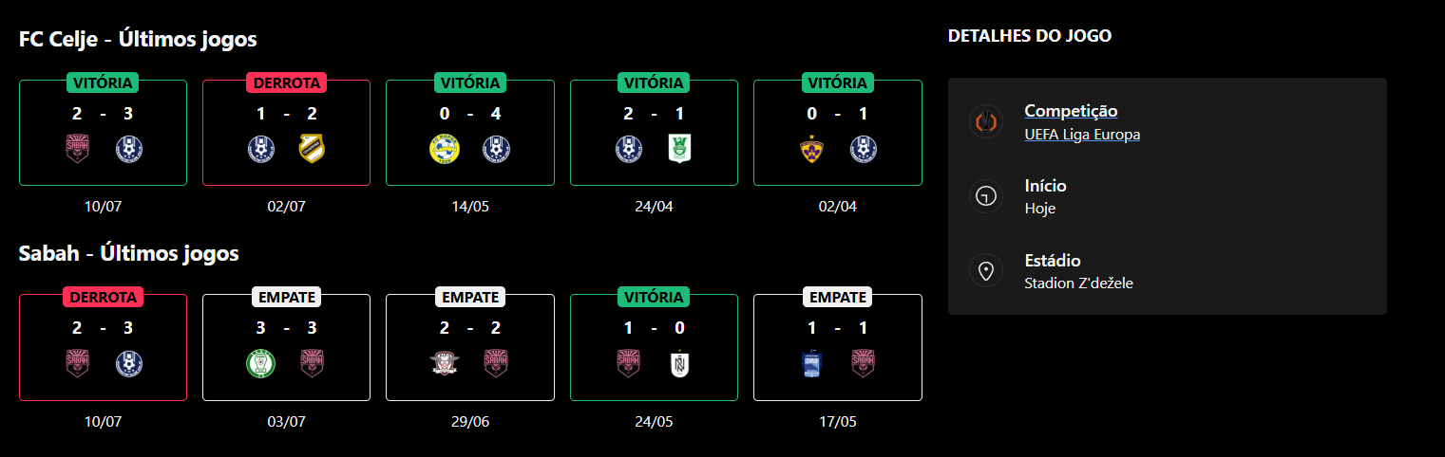Click the location pin icon beside Estádio
Viewport: 1445px width, 457px height.
pos(986,271)
